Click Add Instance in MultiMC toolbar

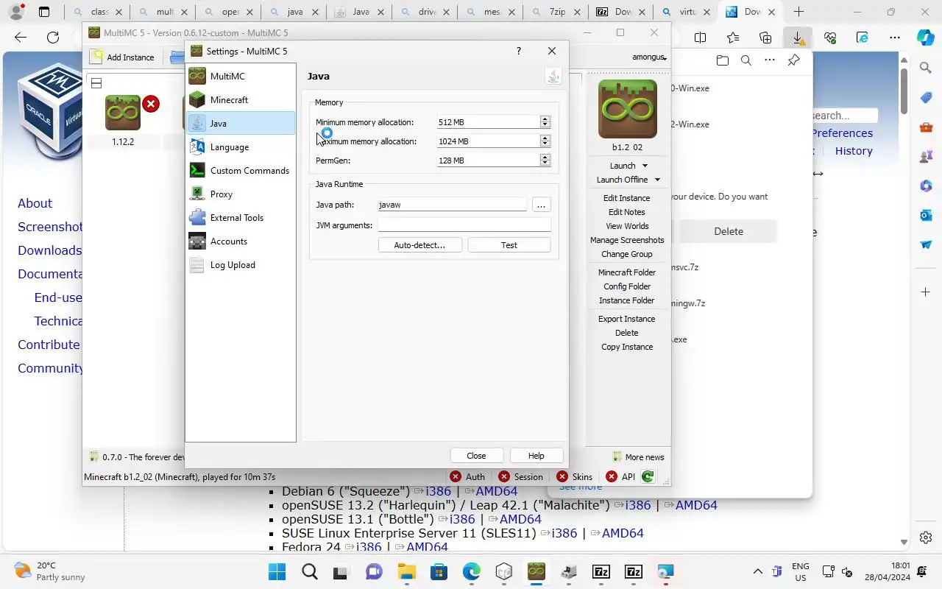pyautogui.click(x=122, y=57)
